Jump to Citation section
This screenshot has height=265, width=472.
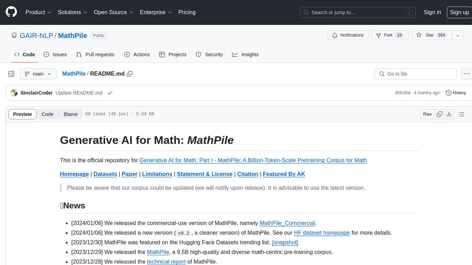pyautogui.click(x=248, y=174)
